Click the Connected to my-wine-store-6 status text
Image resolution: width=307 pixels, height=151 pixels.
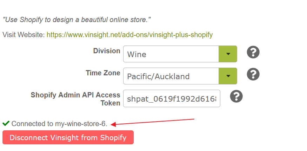[59, 124]
